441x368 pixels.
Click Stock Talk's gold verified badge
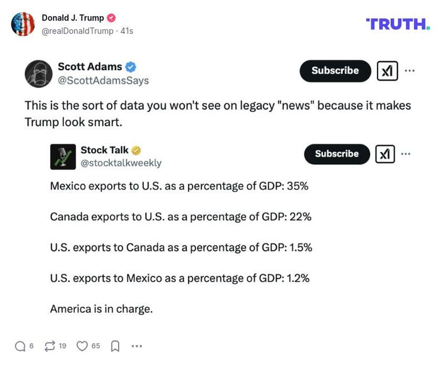[136, 150]
